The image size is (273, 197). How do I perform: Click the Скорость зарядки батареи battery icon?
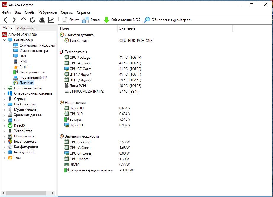coord(67,170)
